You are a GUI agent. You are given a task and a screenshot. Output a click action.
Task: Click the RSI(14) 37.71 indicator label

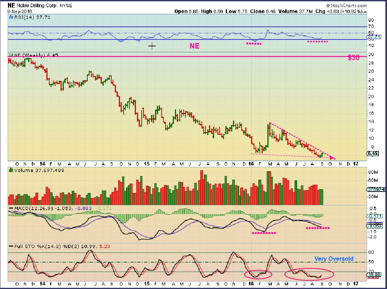pyautogui.click(x=32, y=17)
